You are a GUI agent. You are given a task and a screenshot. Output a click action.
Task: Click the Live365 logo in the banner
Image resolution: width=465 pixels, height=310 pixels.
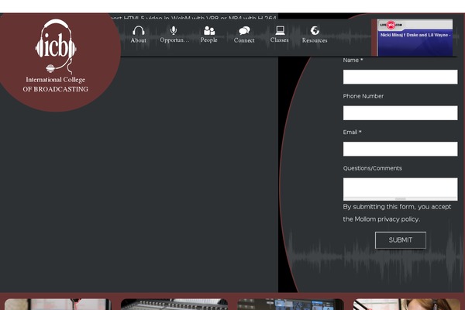point(391,25)
